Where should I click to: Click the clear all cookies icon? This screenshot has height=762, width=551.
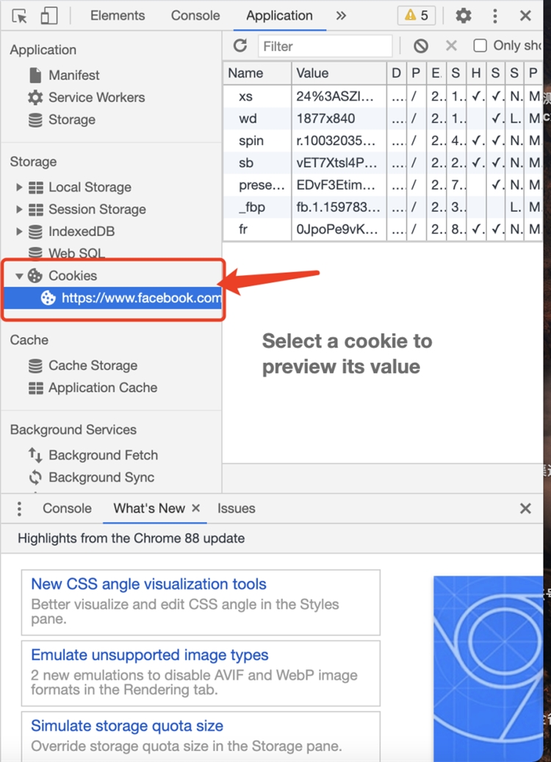tap(421, 46)
